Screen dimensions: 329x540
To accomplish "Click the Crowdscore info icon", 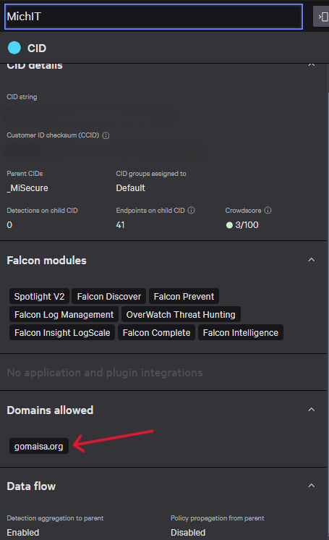I will (x=268, y=210).
